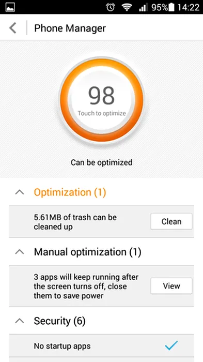The width and height of the screenshot is (203, 362).
Task: Tap the alarm clock status icon
Action: [111, 7]
